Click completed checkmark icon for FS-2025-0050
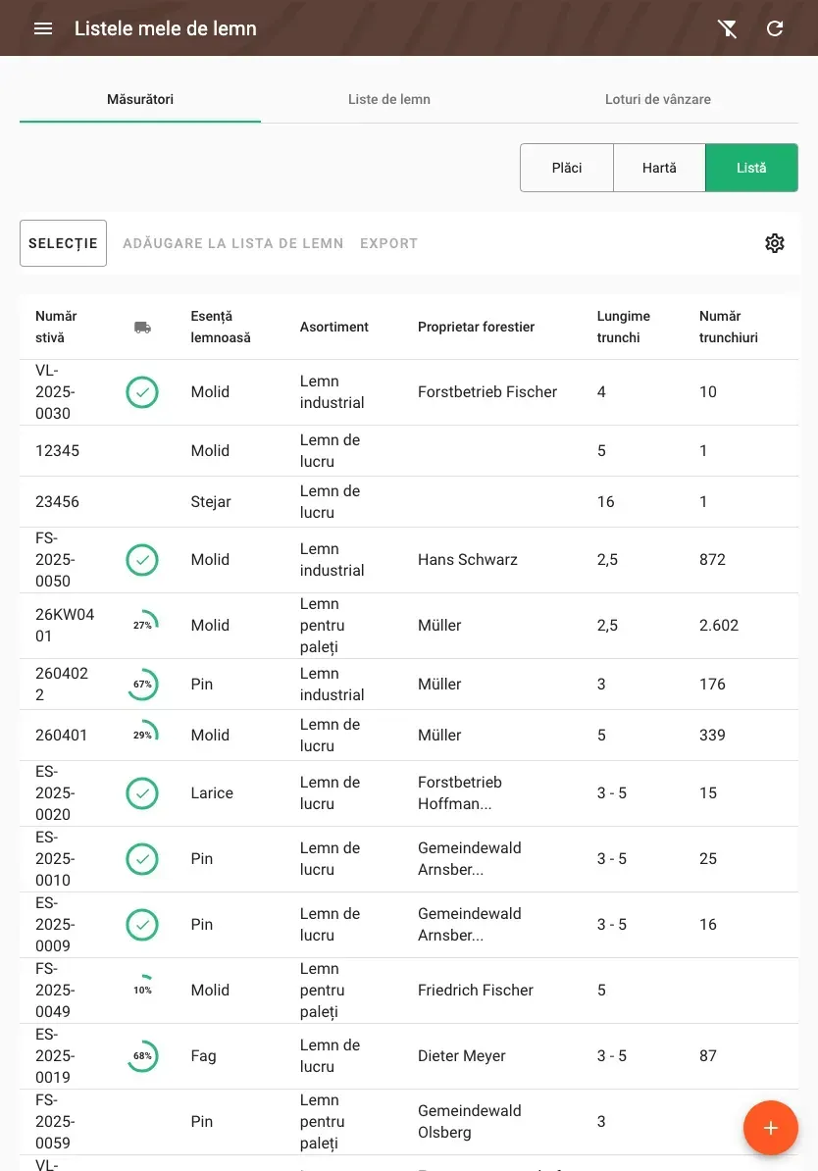 click(x=142, y=560)
